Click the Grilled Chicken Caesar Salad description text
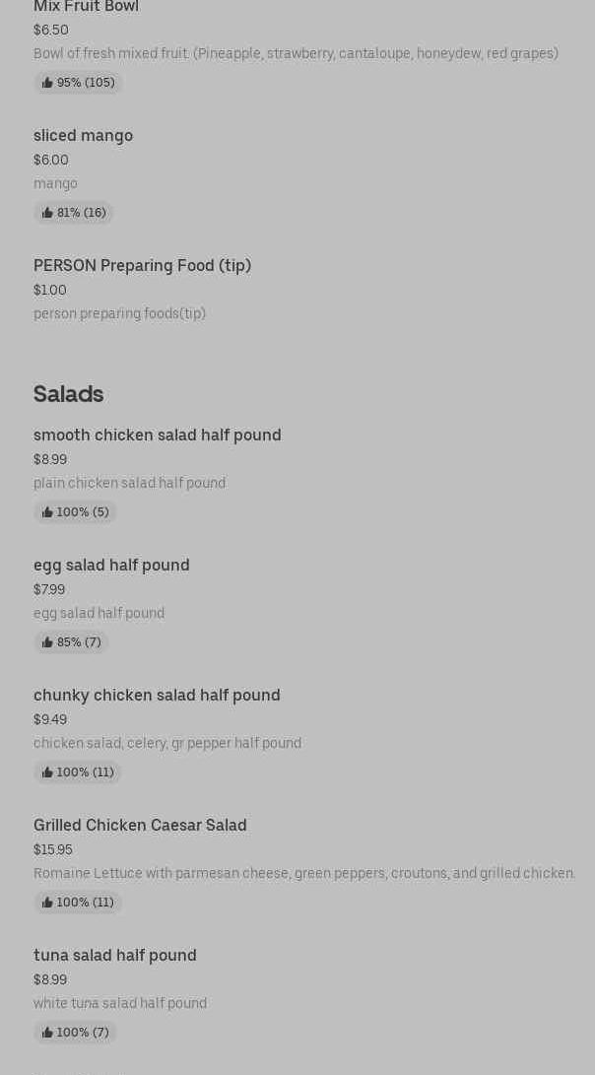Screen dimensions: 595x1075 pyautogui.click(x=304, y=873)
